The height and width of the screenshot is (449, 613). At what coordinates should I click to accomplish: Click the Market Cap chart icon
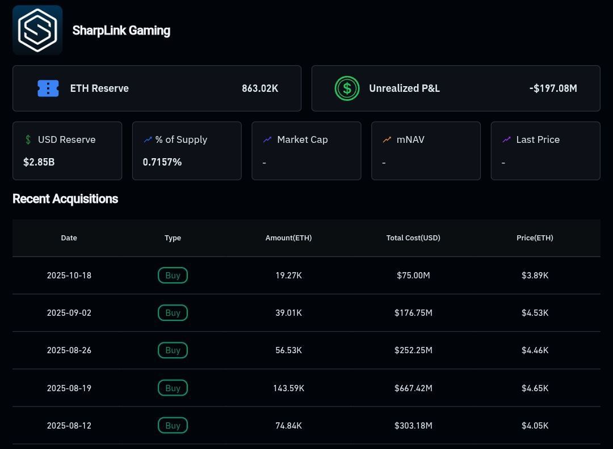267,139
